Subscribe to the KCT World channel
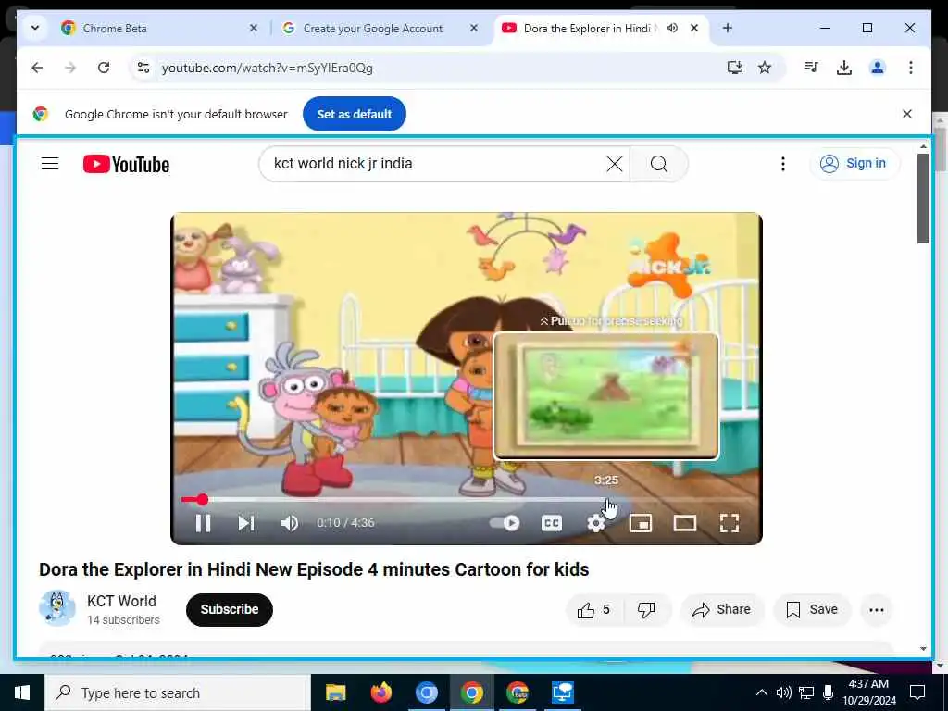948x711 pixels. pos(230,609)
